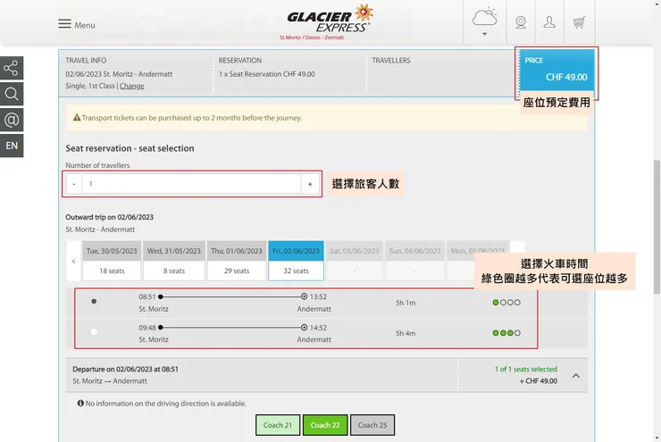
Task: Click the '5h 4m' duration text
Action: (x=406, y=333)
